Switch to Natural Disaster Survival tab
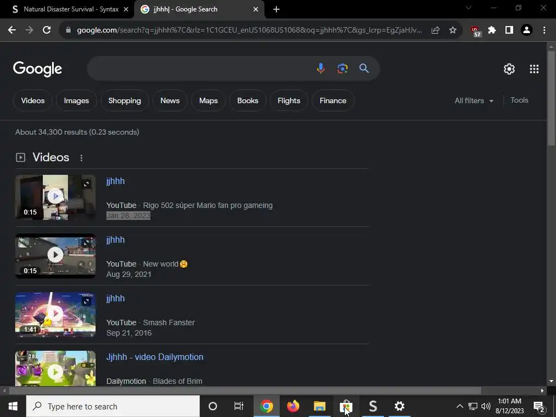The image size is (556, 417). click(67, 9)
